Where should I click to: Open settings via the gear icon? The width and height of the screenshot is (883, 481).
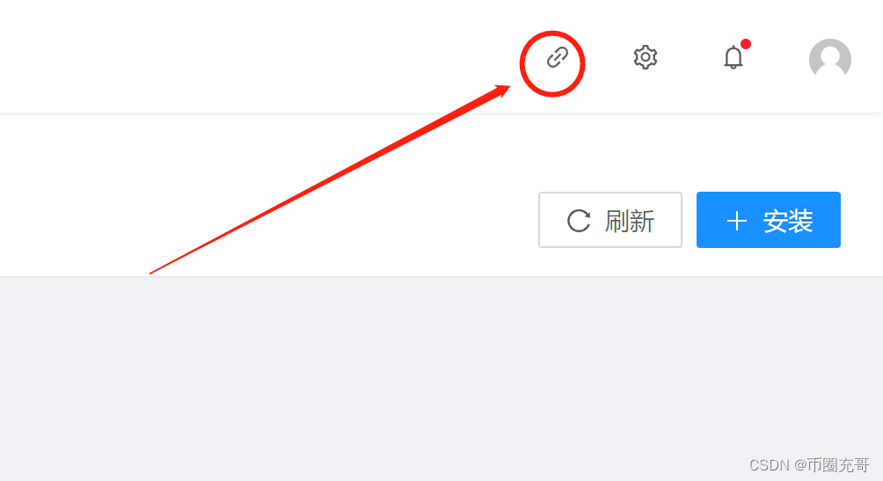(x=646, y=57)
